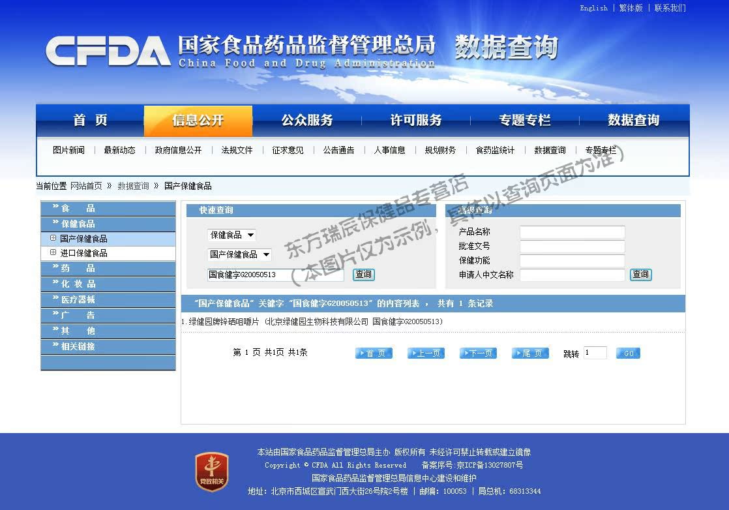Open 公告通告 submenu item
This screenshot has height=510, width=729.
pyautogui.click(x=339, y=150)
